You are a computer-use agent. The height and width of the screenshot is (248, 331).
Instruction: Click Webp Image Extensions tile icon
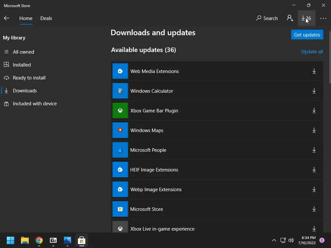coord(120,189)
